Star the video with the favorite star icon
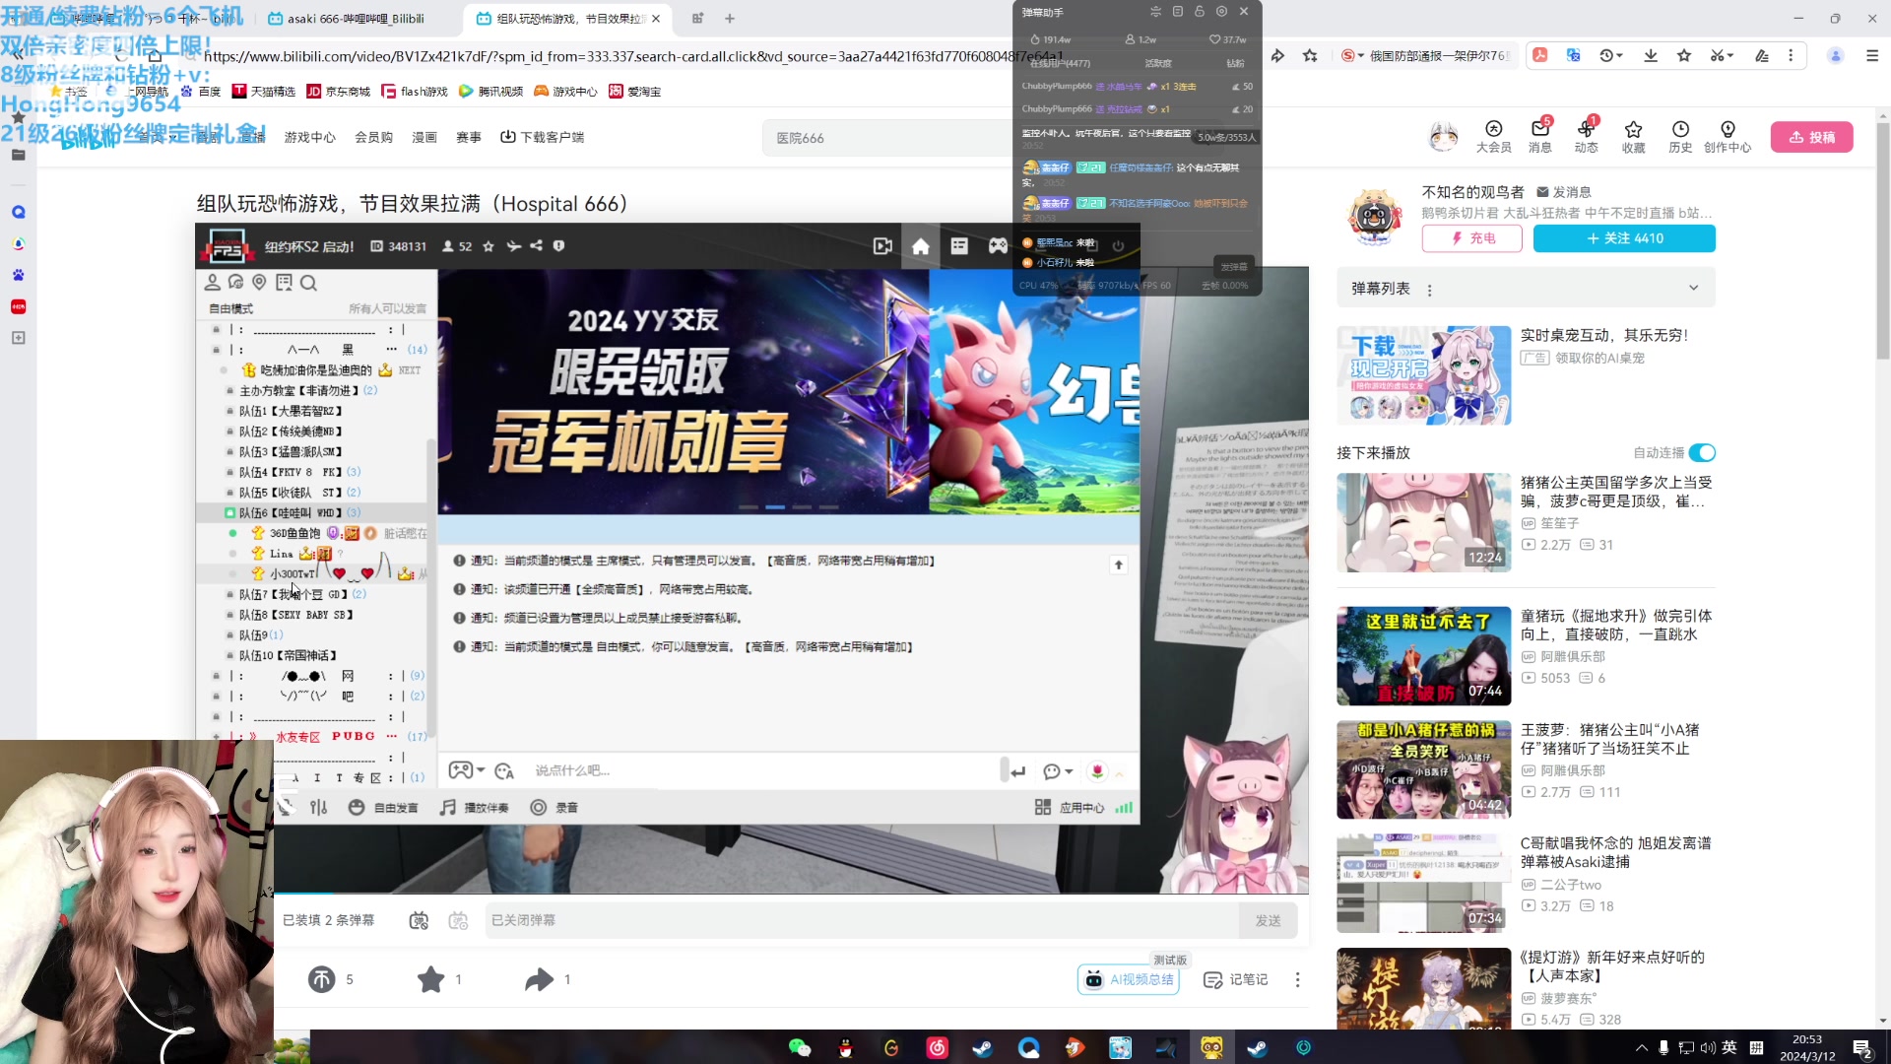The height and width of the screenshot is (1064, 1891). coord(430,979)
